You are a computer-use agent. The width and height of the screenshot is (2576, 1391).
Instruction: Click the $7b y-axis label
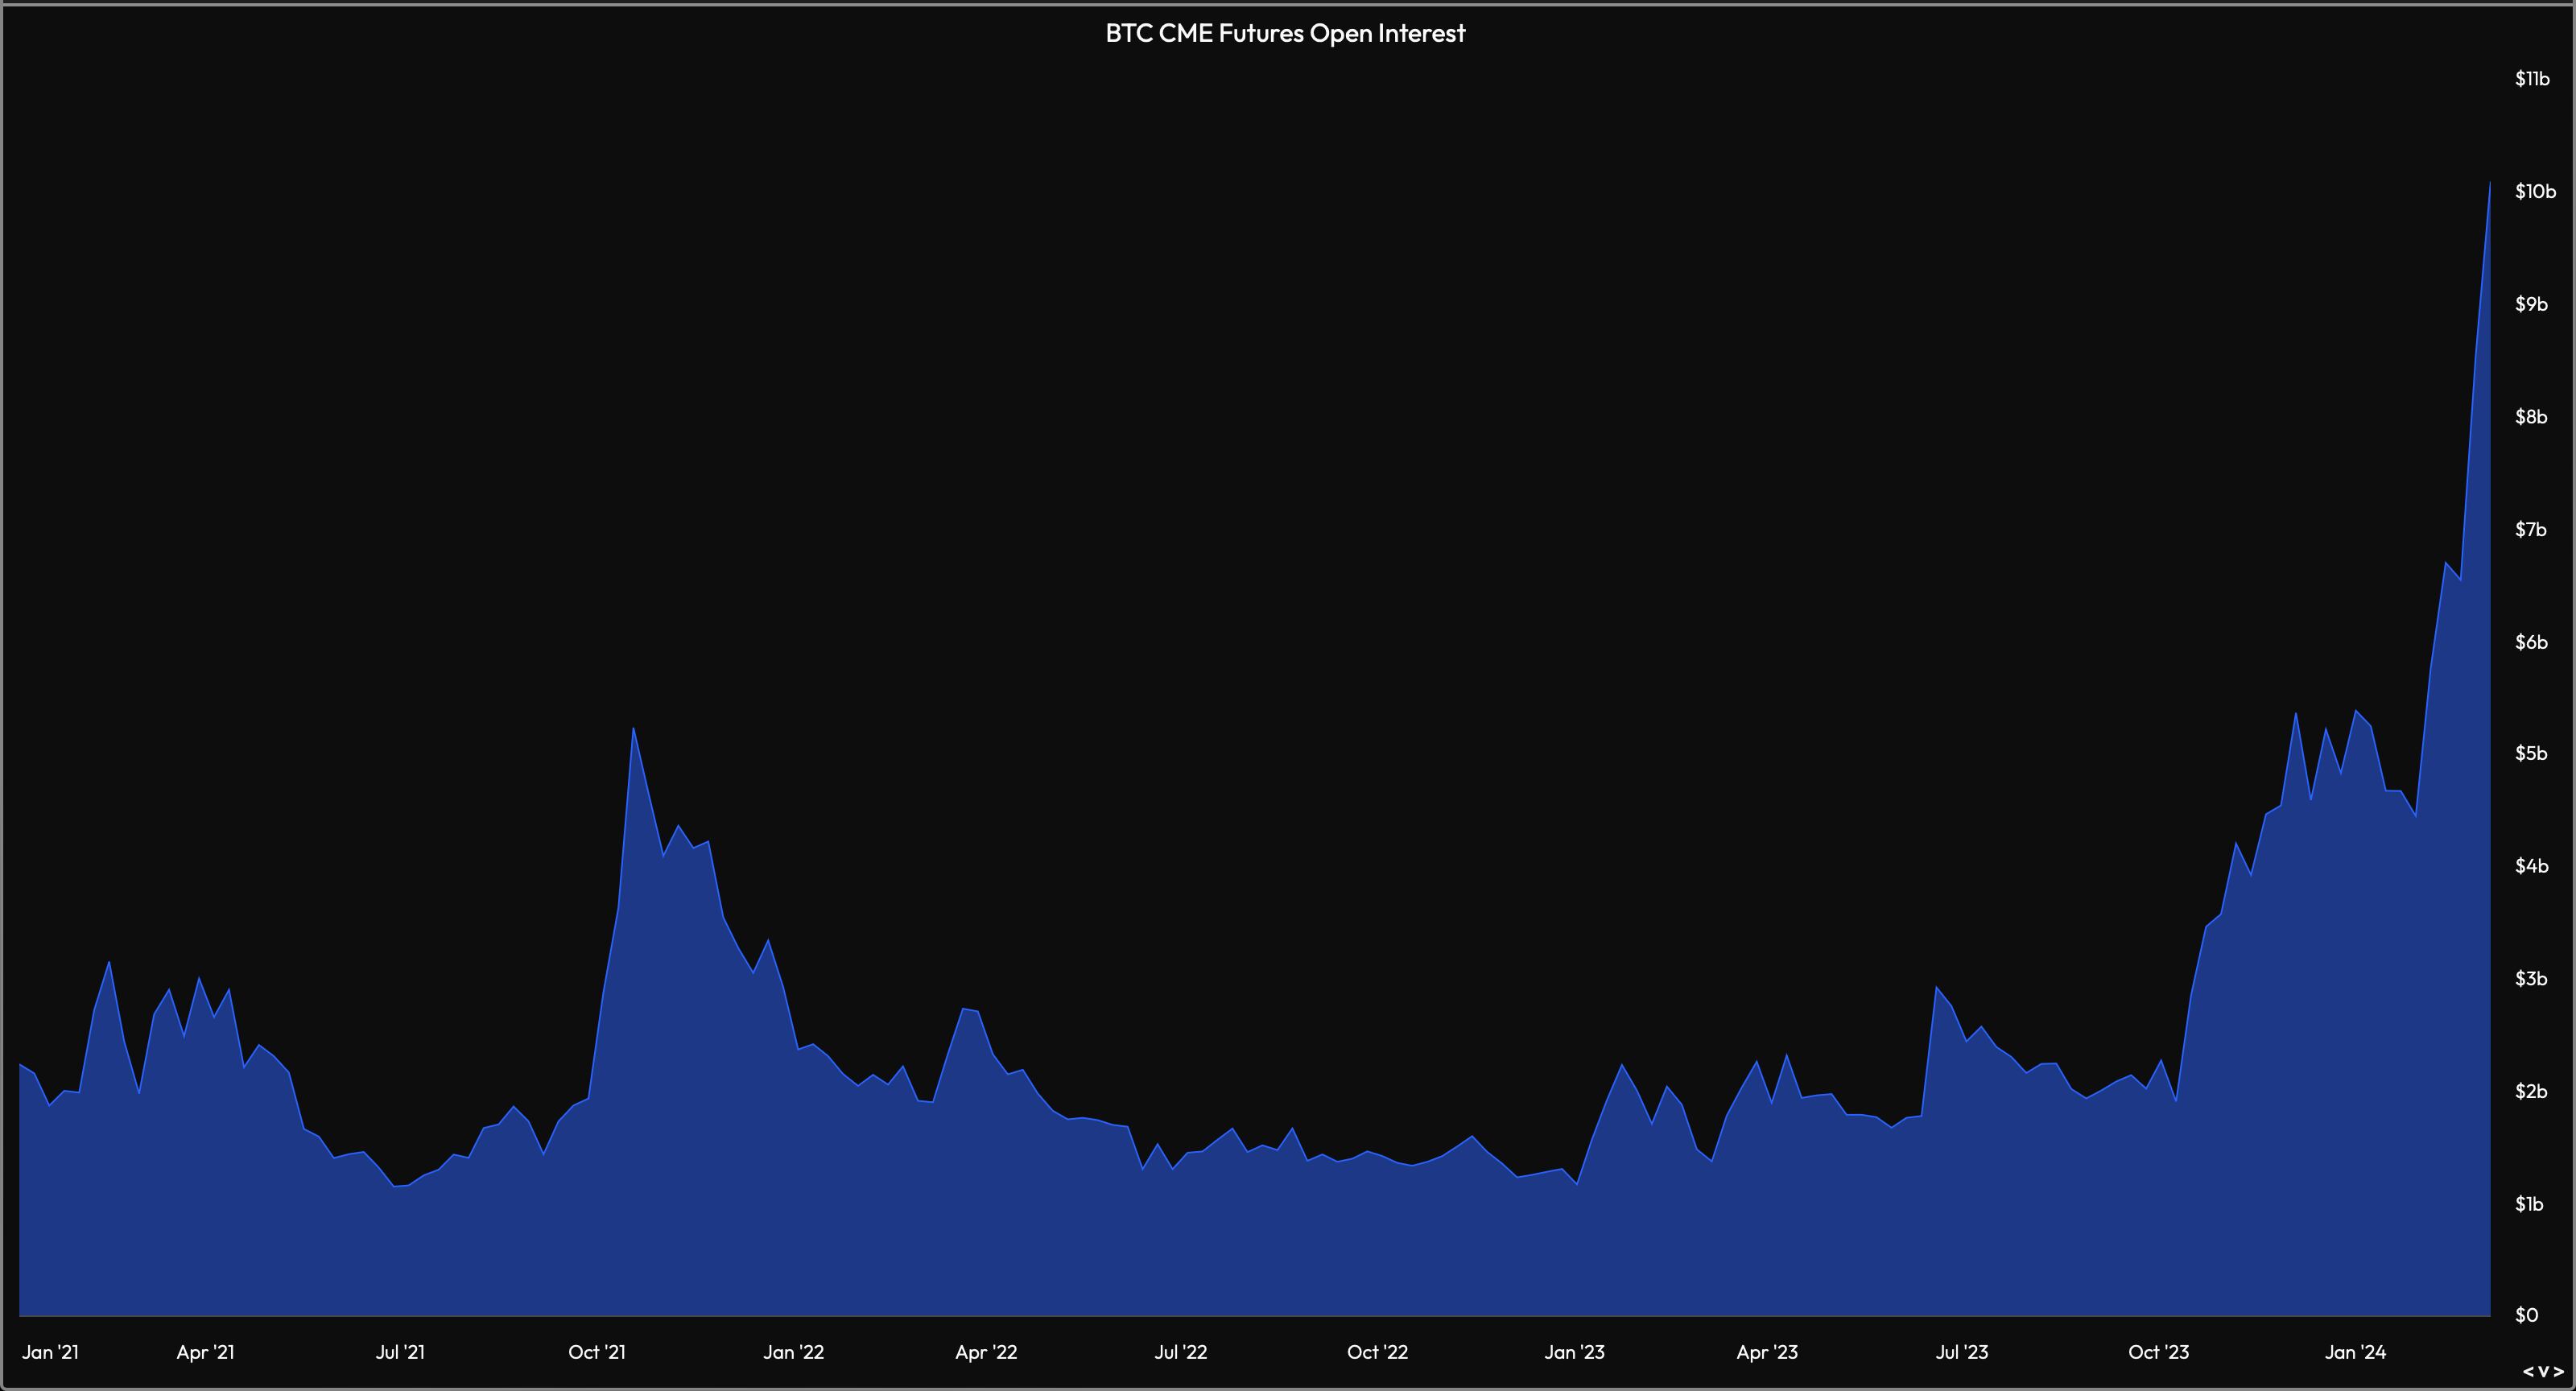click(x=2531, y=529)
